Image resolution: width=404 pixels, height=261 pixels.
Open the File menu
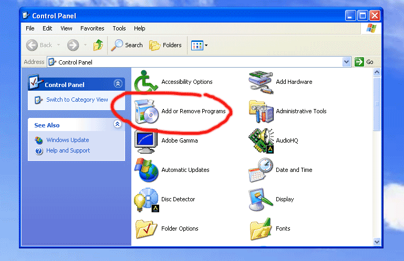(x=30, y=28)
